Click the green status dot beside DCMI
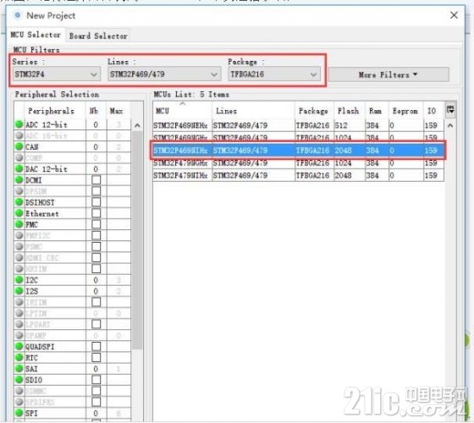474x423 pixels. click(x=19, y=179)
